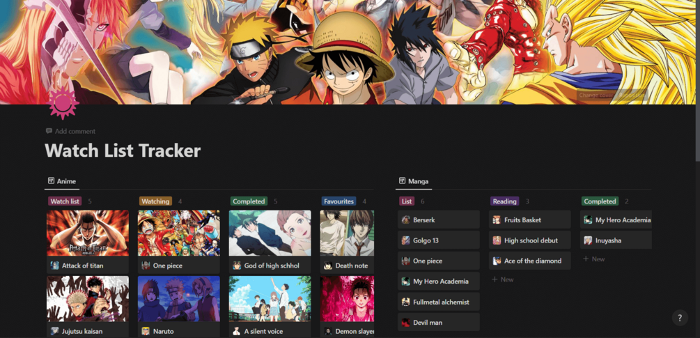Click the Inuyasha page icon
The width and height of the screenshot is (700, 338).
tap(588, 240)
